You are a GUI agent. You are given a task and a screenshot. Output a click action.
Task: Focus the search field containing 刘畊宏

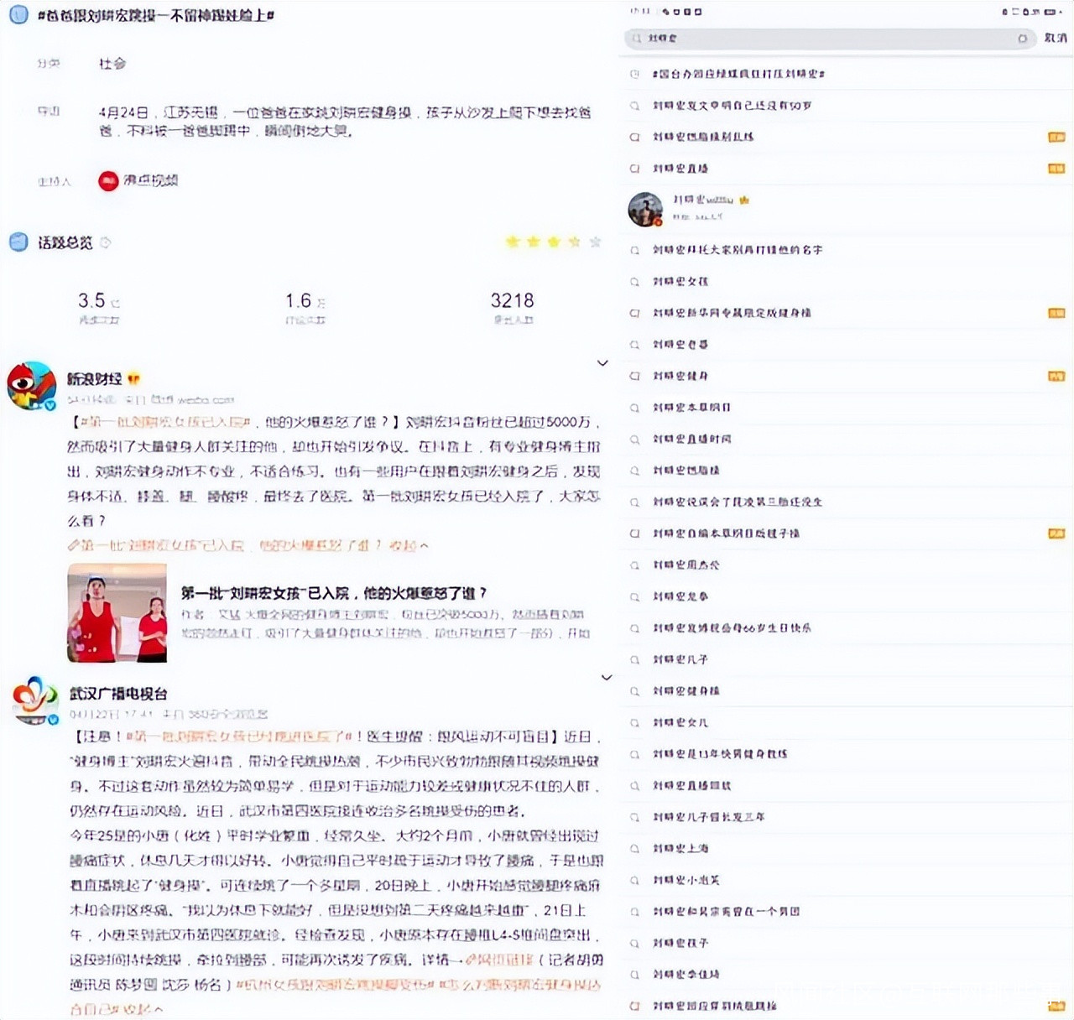pos(829,39)
